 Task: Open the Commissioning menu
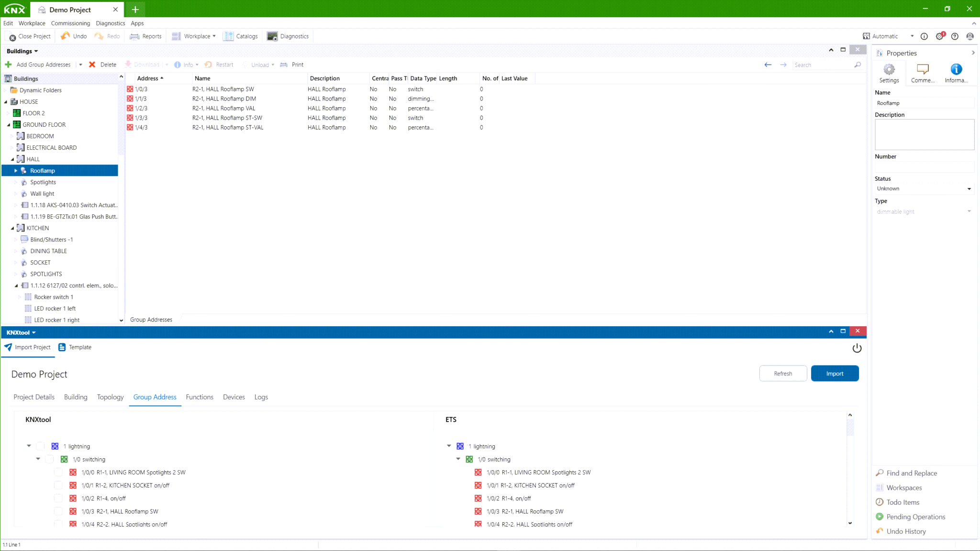pyautogui.click(x=70, y=23)
